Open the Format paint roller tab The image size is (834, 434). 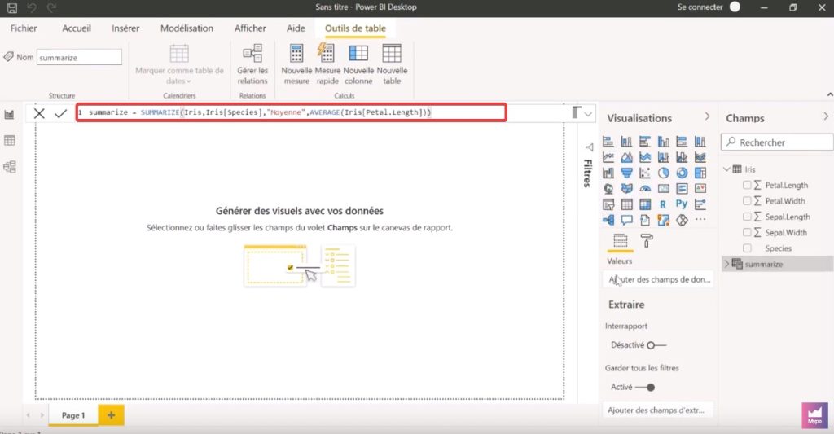[646, 241]
